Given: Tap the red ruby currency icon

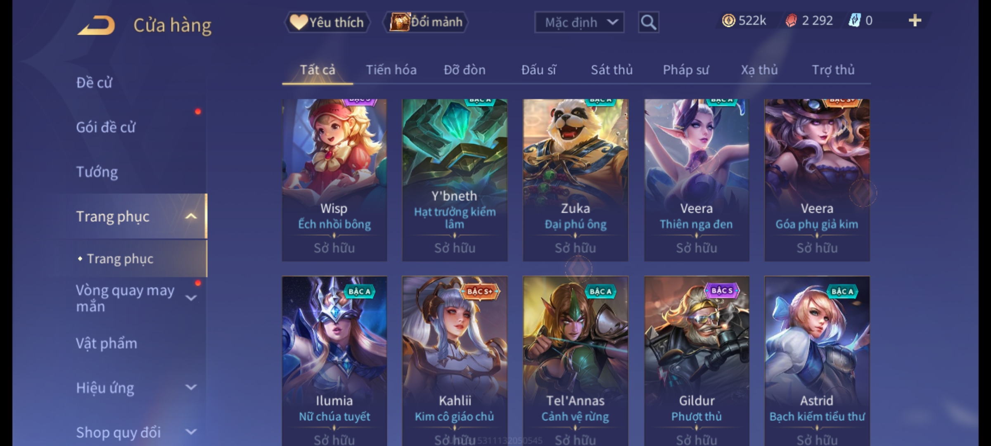Looking at the screenshot, I should point(791,21).
